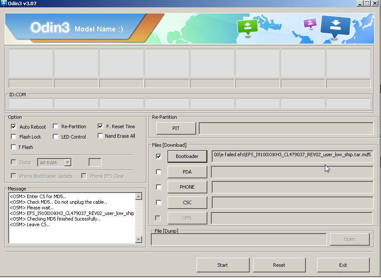
Task: Click the large blue download bubble icon
Action: (336, 26)
